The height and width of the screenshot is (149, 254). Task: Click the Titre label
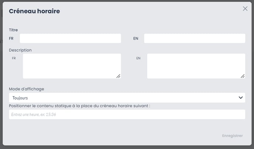pyautogui.click(x=13, y=30)
